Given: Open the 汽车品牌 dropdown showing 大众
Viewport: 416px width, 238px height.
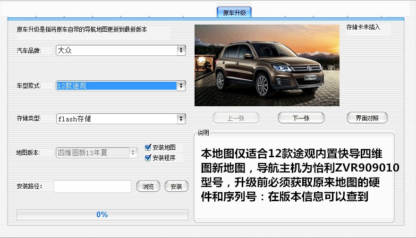Looking at the screenshot, I should (x=121, y=51).
